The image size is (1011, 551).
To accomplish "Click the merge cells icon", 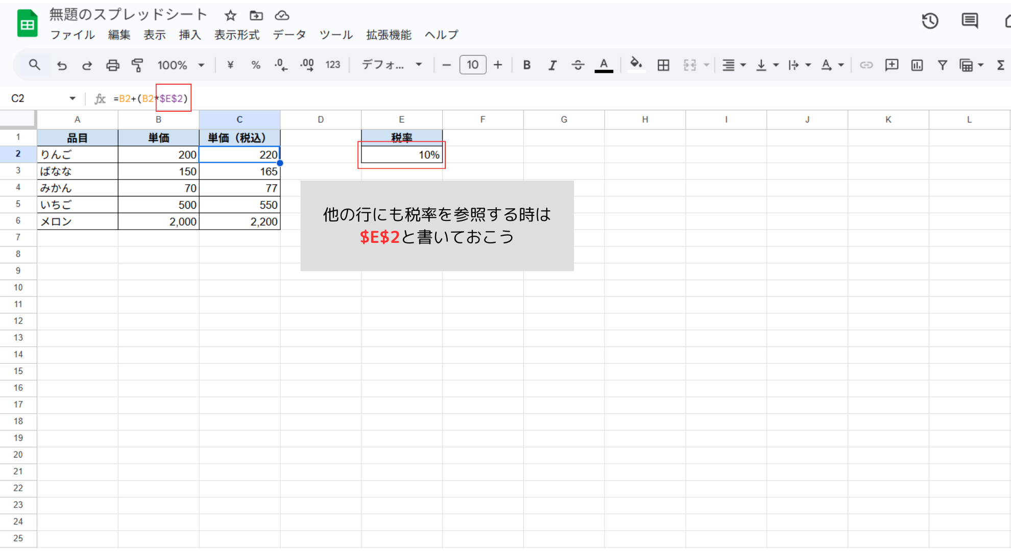I will [x=690, y=65].
